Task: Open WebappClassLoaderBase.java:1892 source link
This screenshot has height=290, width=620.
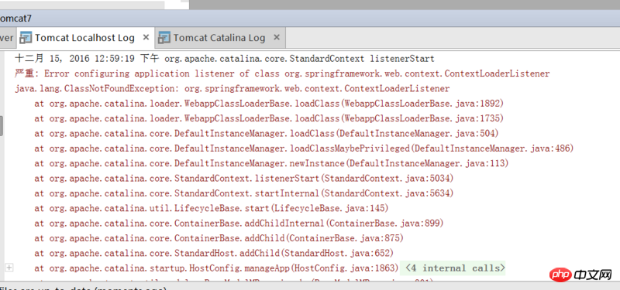Action: coord(422,104)
